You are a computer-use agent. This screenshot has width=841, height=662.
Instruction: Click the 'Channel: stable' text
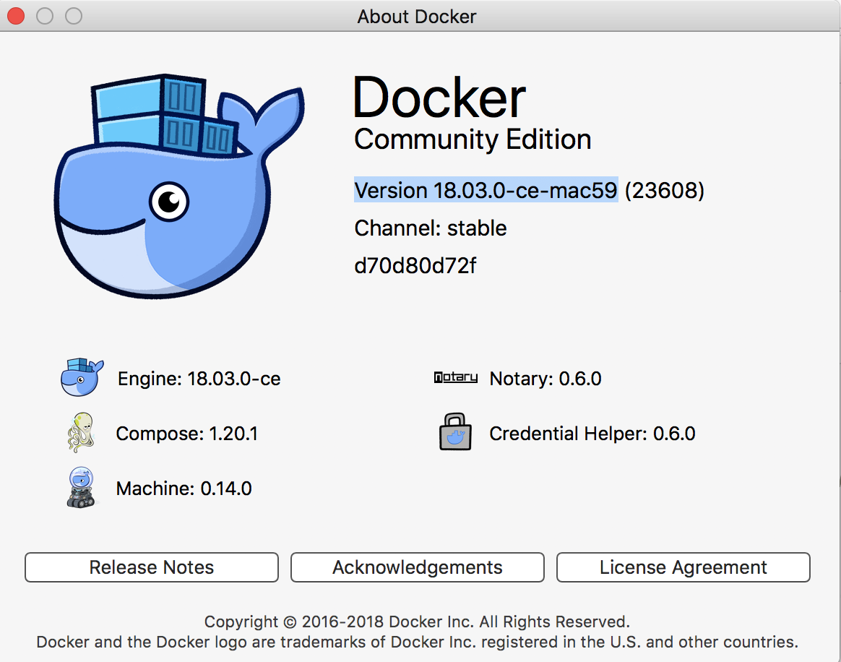(x=430, y=228)
